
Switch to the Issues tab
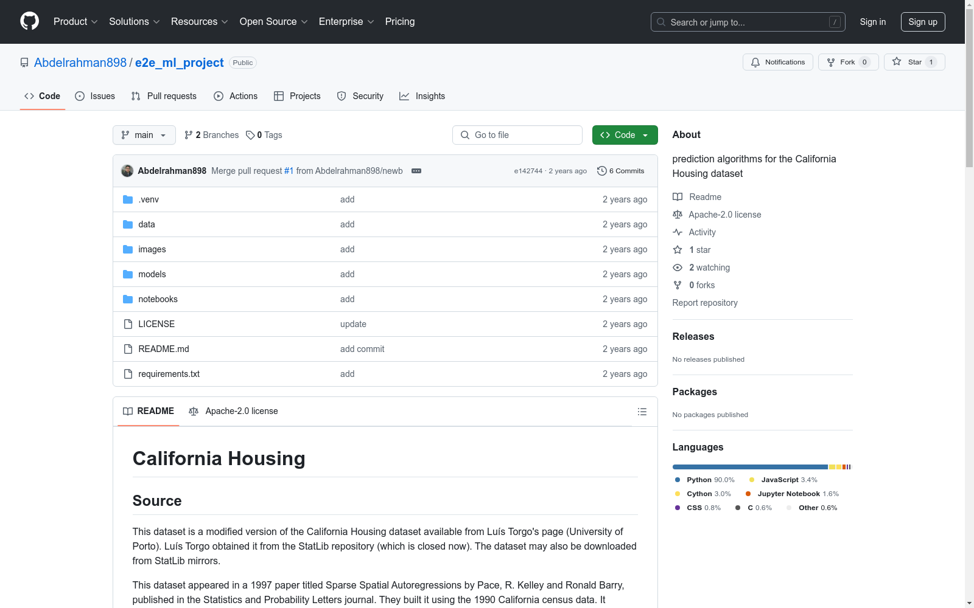pos(95,96)
